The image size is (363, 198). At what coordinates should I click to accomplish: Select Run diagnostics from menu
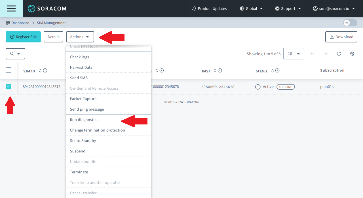[84, 120]
